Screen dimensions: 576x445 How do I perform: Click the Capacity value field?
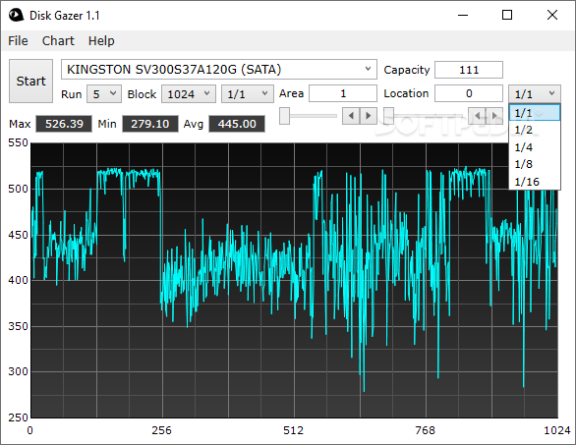[x=469, y=70]
